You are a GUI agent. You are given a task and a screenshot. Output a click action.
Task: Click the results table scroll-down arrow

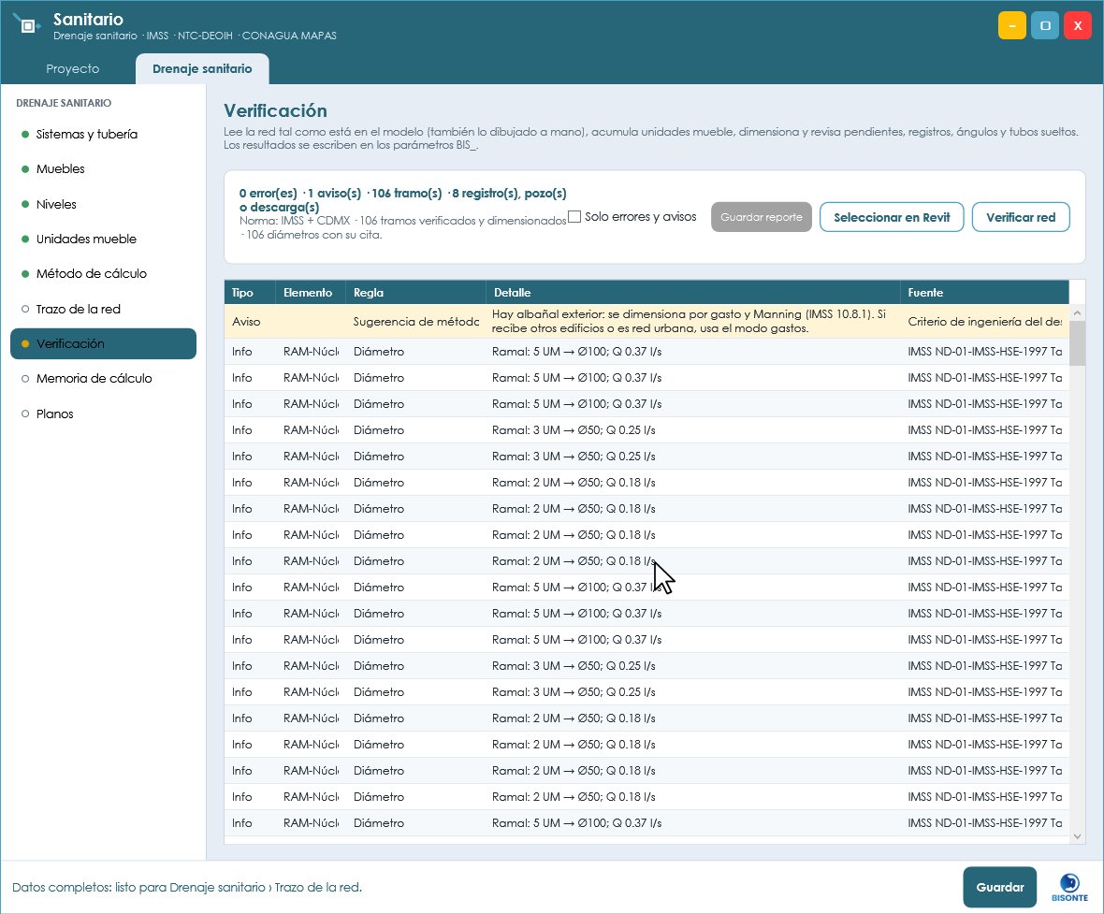1077,836
